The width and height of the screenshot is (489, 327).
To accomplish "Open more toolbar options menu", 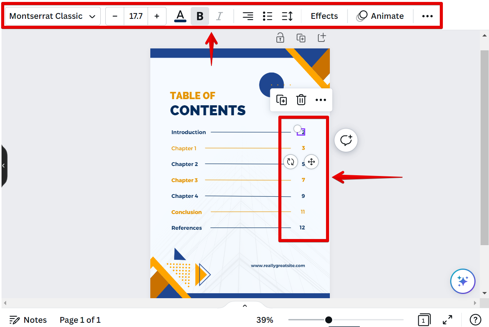I will [x=427, y=16].
